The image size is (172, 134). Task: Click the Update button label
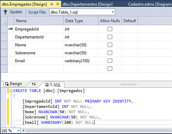16,12
